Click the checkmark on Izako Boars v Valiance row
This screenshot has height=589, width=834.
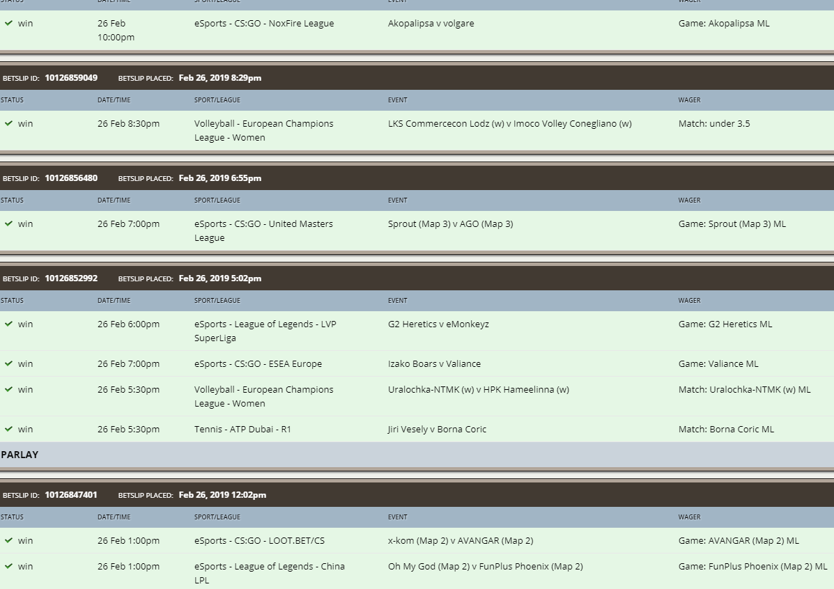[x=8, y=363]
